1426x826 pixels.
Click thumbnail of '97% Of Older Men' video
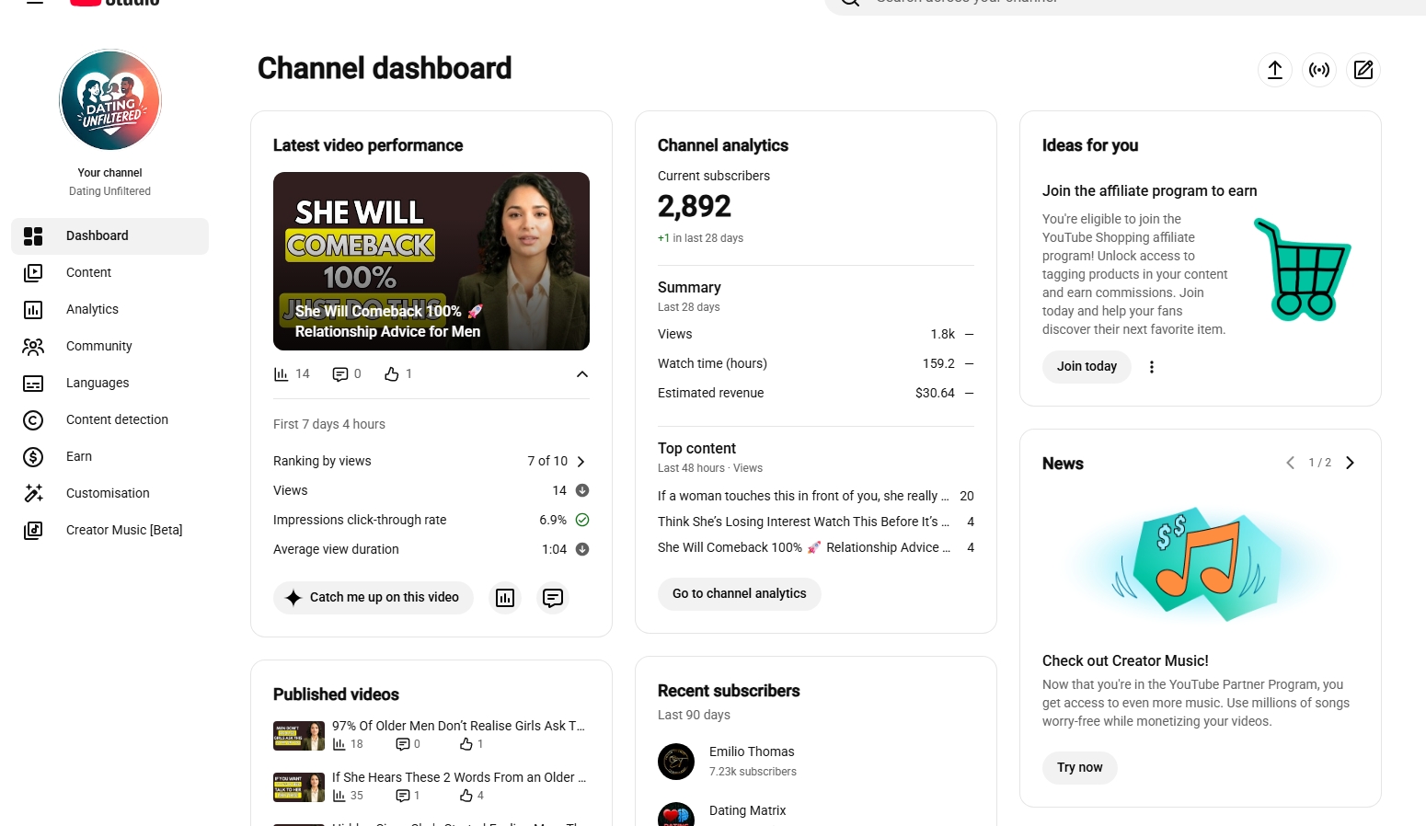(x=299, y=736)
